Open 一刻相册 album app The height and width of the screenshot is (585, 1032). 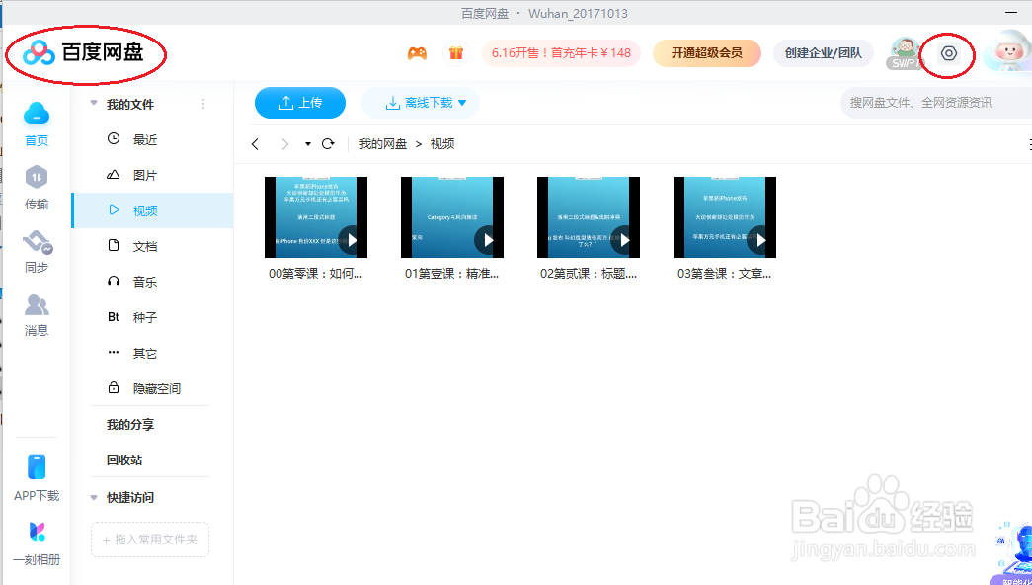(37, 543)
